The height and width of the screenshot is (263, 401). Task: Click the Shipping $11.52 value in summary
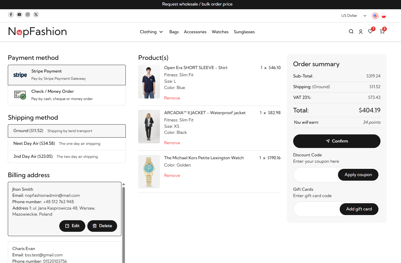pyautogui.click(x=375, y=87)
